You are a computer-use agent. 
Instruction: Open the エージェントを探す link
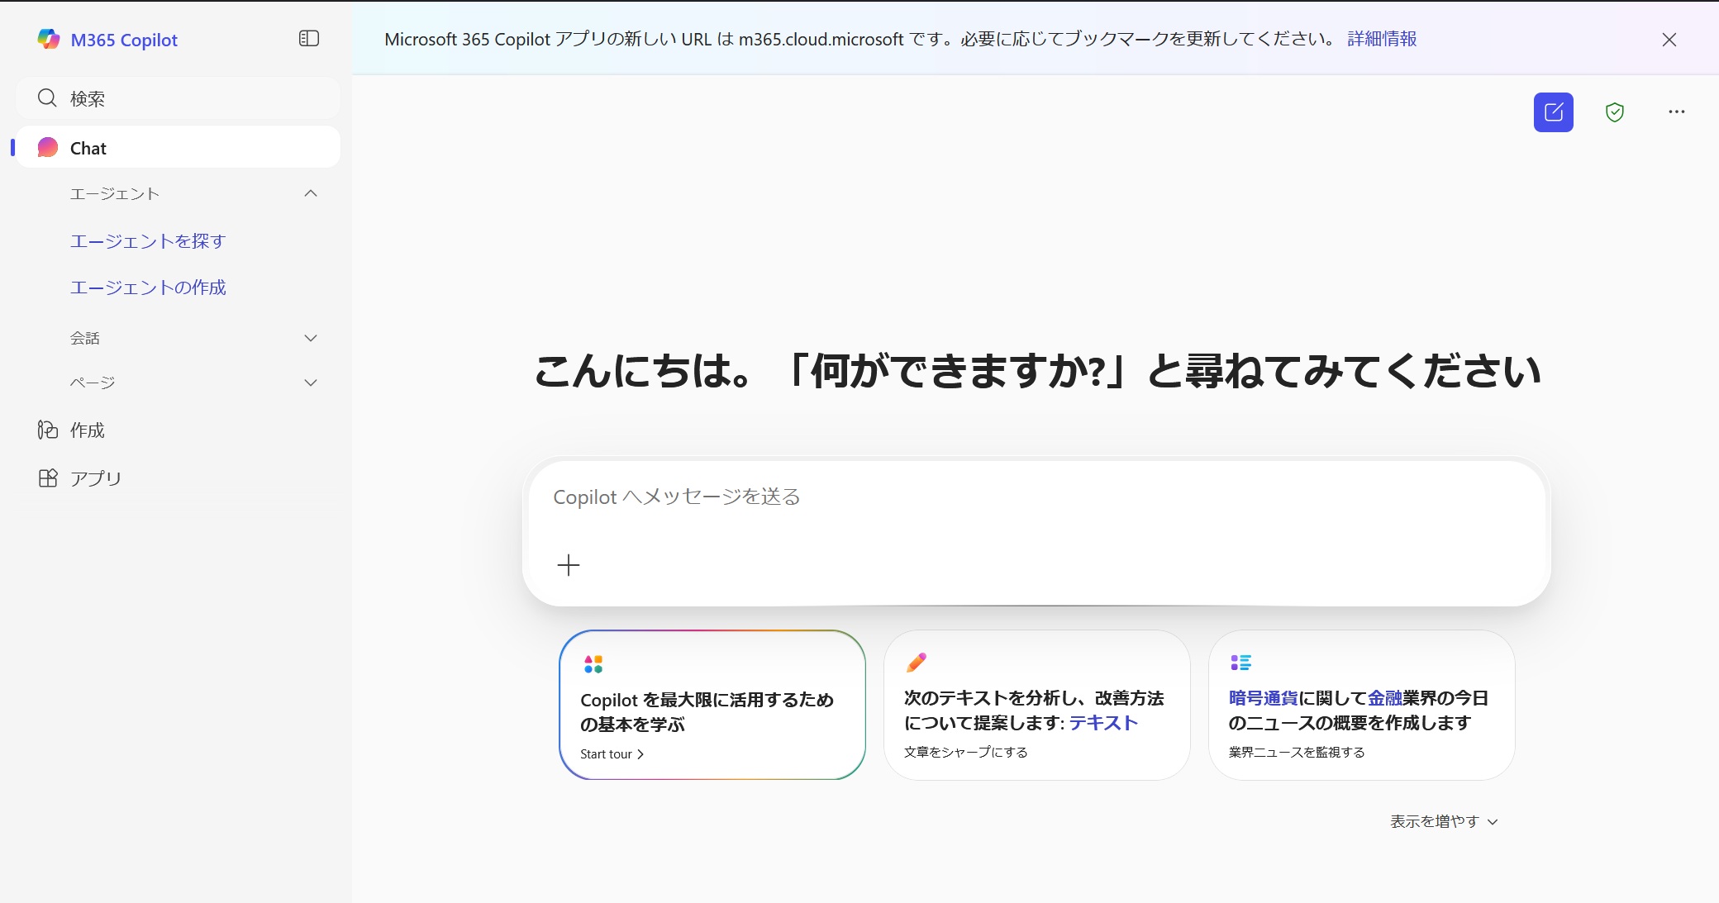point(148,241)
